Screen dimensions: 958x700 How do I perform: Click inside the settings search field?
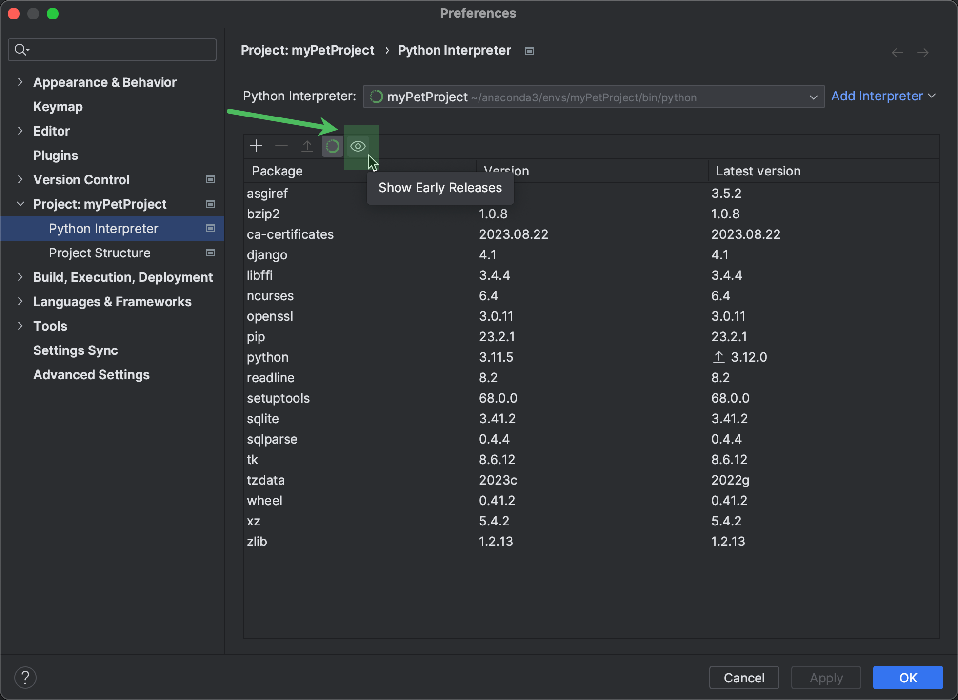[x=112, y=49]
